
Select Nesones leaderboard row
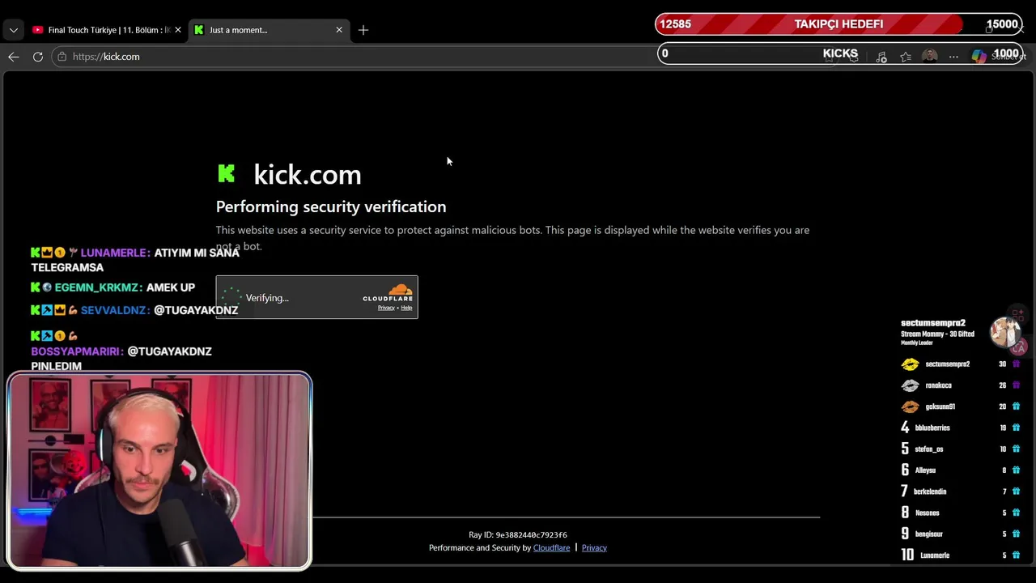pos(961,513)
